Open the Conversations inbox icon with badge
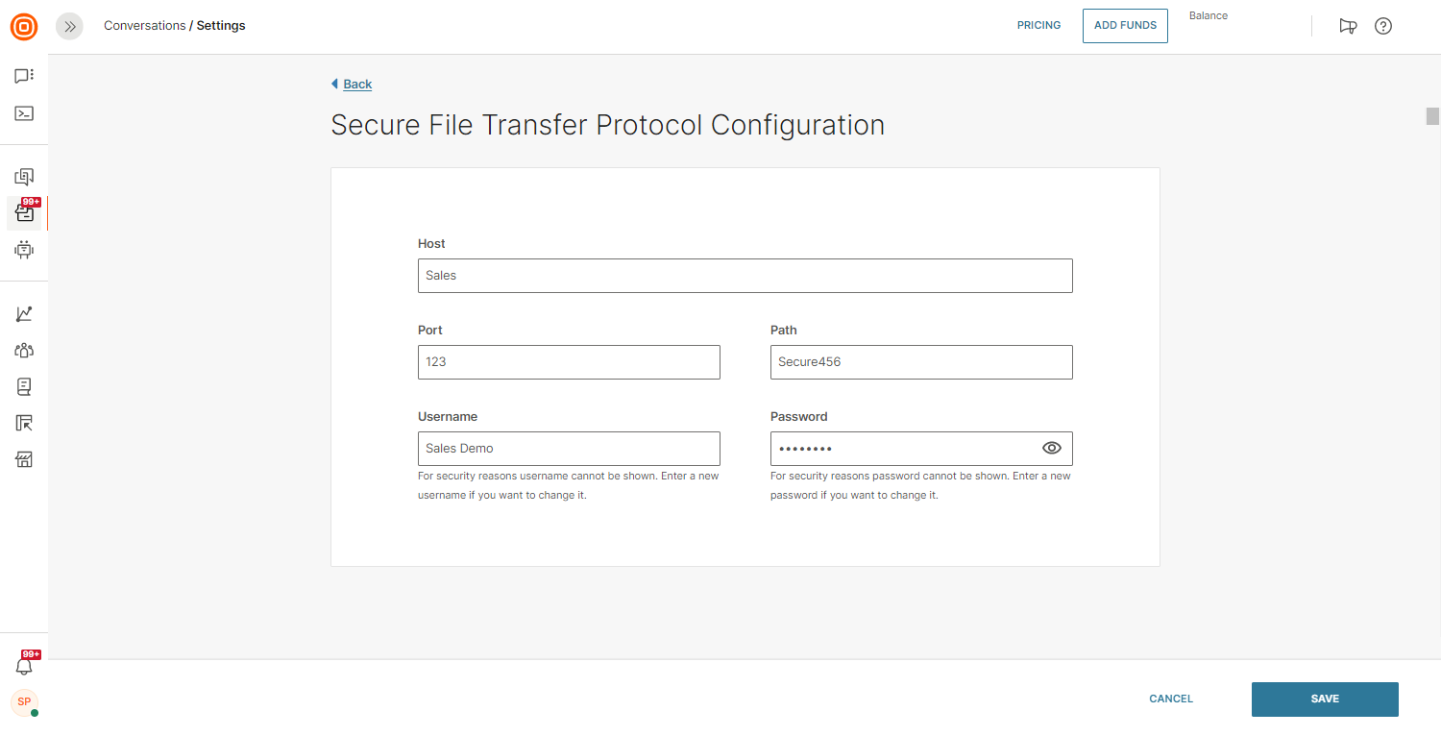This screenshot has height=736, width=1441. [x=25, y=213]
